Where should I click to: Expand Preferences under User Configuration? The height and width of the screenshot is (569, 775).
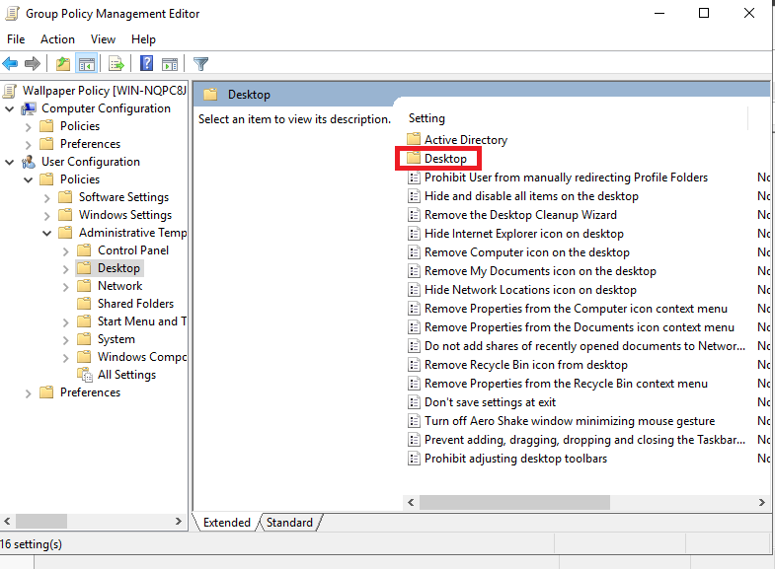pyautogui.click(x=29, y=393)
